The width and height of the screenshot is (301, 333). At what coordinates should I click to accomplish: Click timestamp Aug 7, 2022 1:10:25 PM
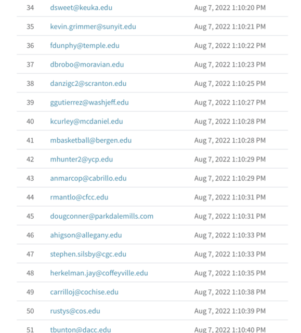(x=230, y=84)
